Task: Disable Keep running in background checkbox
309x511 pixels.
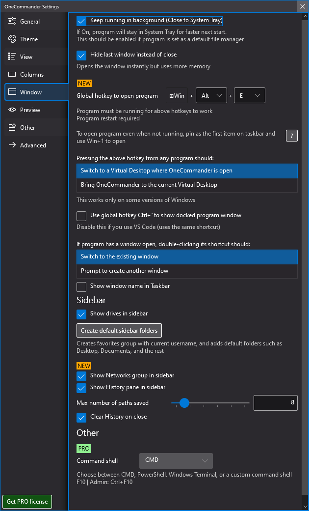Action: (81, 21)
